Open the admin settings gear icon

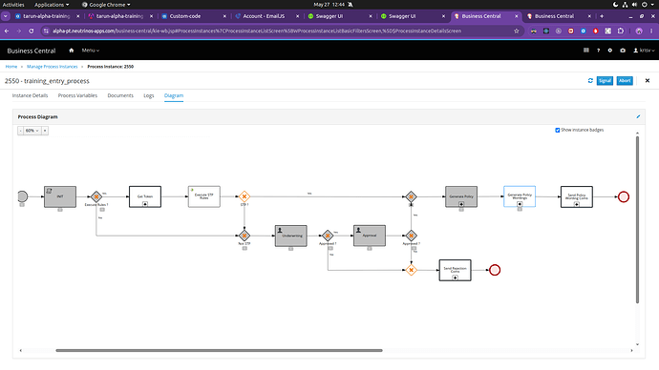click(x=610, y=51)
